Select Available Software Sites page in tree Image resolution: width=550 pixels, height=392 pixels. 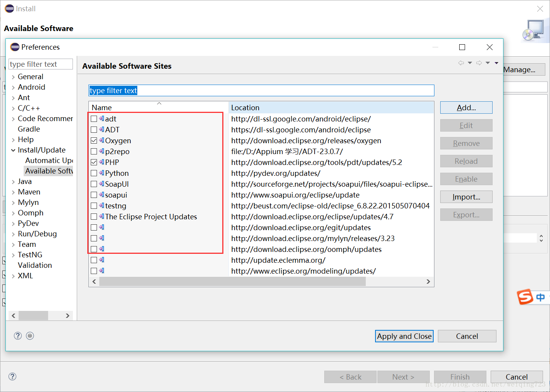pos(49,171)
